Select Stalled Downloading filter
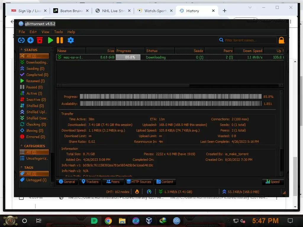Screen dimensions: 303x227 click(34, 118)
